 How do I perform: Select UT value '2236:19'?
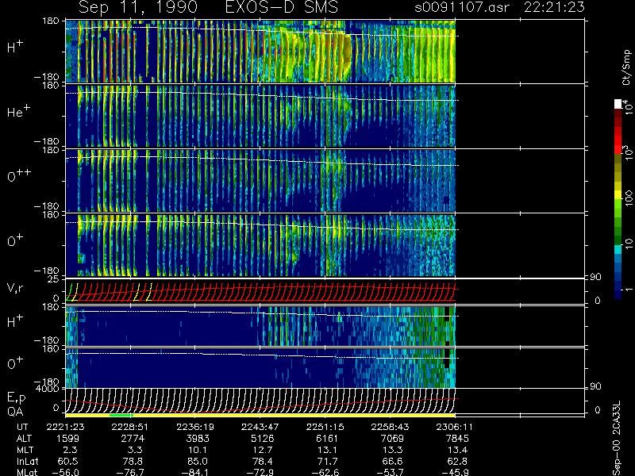(195, 427)
